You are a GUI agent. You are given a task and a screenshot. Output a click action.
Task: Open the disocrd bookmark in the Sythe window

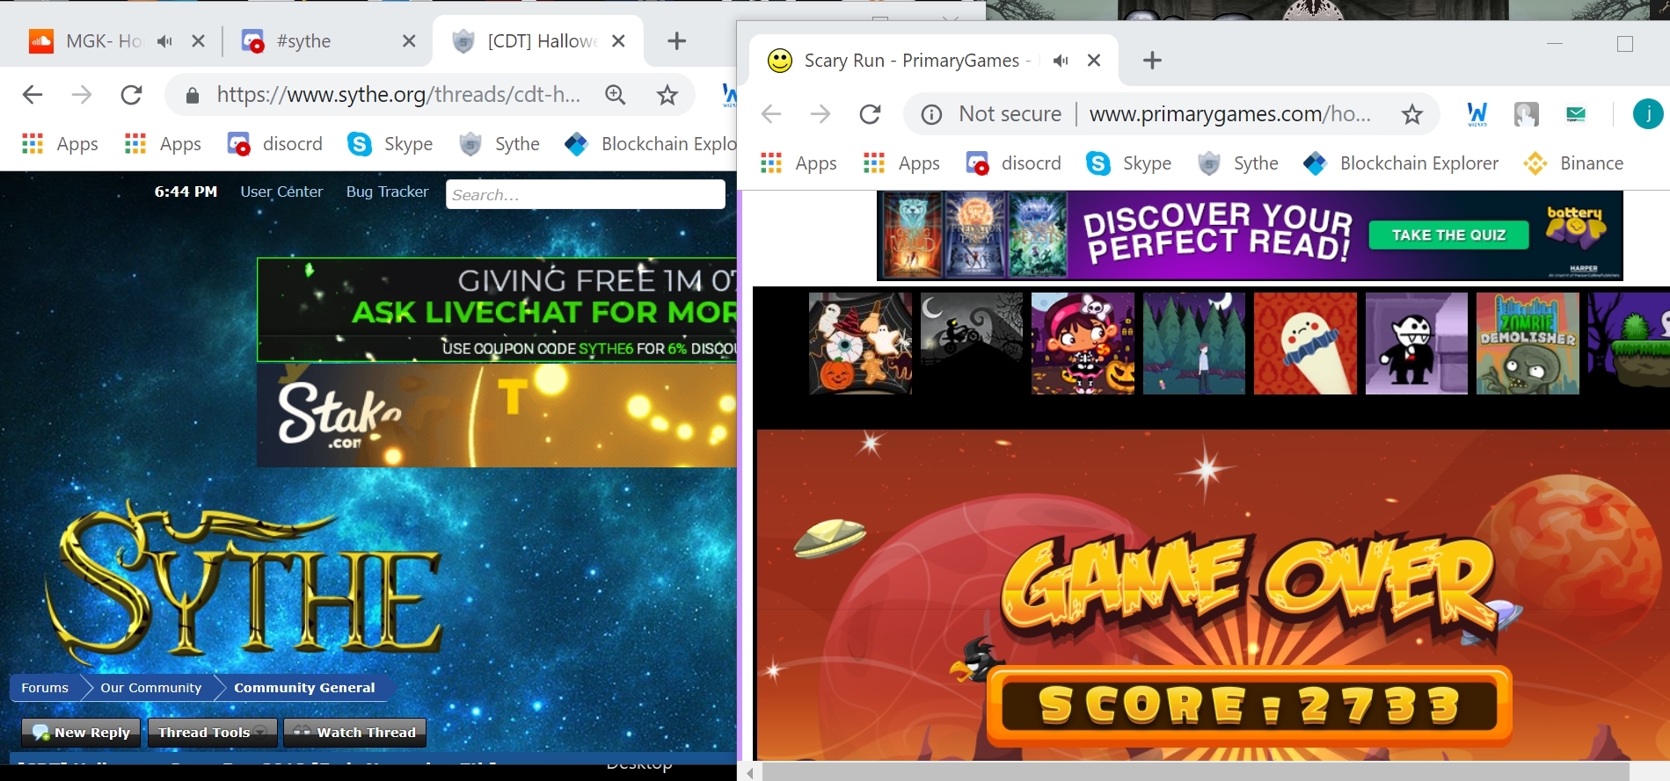coord(275,144)
